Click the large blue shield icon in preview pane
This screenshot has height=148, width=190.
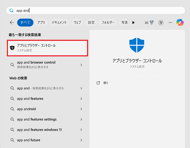(x=137, y=45)
